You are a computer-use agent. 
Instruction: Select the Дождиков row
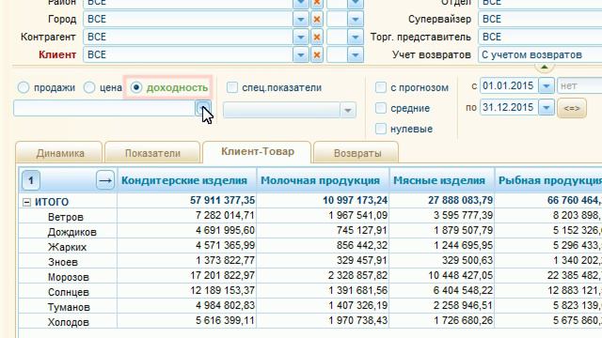click(x=72, y=232)
